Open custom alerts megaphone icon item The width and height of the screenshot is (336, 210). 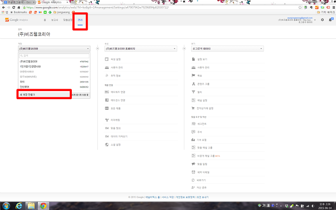(x=199, y=164)
